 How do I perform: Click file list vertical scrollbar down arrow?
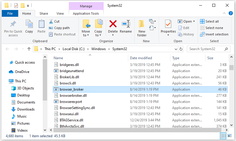[232, 125]
